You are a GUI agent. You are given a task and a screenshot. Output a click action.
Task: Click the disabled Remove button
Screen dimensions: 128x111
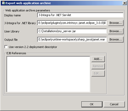coord(98,66)
